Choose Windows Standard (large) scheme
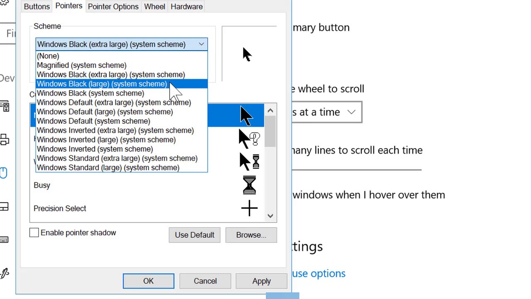The height and width of the screenshot is (299, 531). (x=122, y=168)
